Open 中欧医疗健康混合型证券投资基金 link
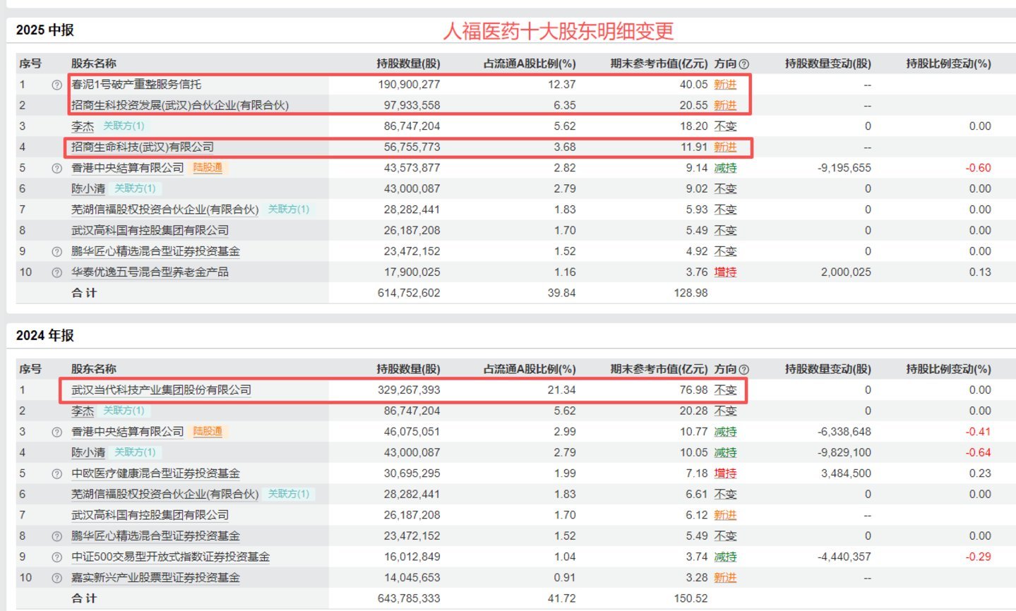The image size is (1016, 611). tap(155, 473)
